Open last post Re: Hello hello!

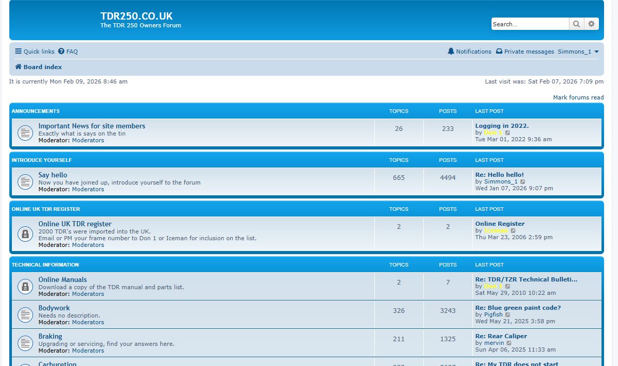pyautogui.click(x=499, y=175)
